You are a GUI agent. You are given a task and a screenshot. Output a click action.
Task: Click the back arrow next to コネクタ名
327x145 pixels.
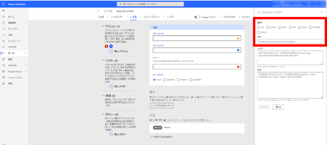[98, 11]
